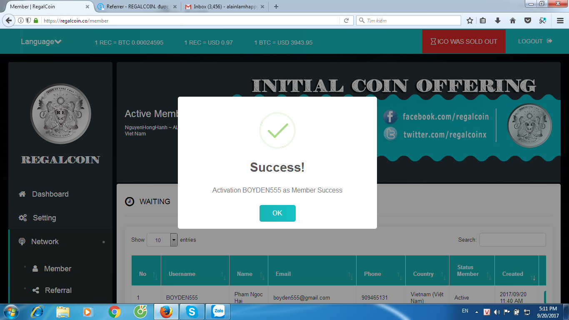
Task: Confirm the Success dialog with OK
Action: [x=277, y=213]
